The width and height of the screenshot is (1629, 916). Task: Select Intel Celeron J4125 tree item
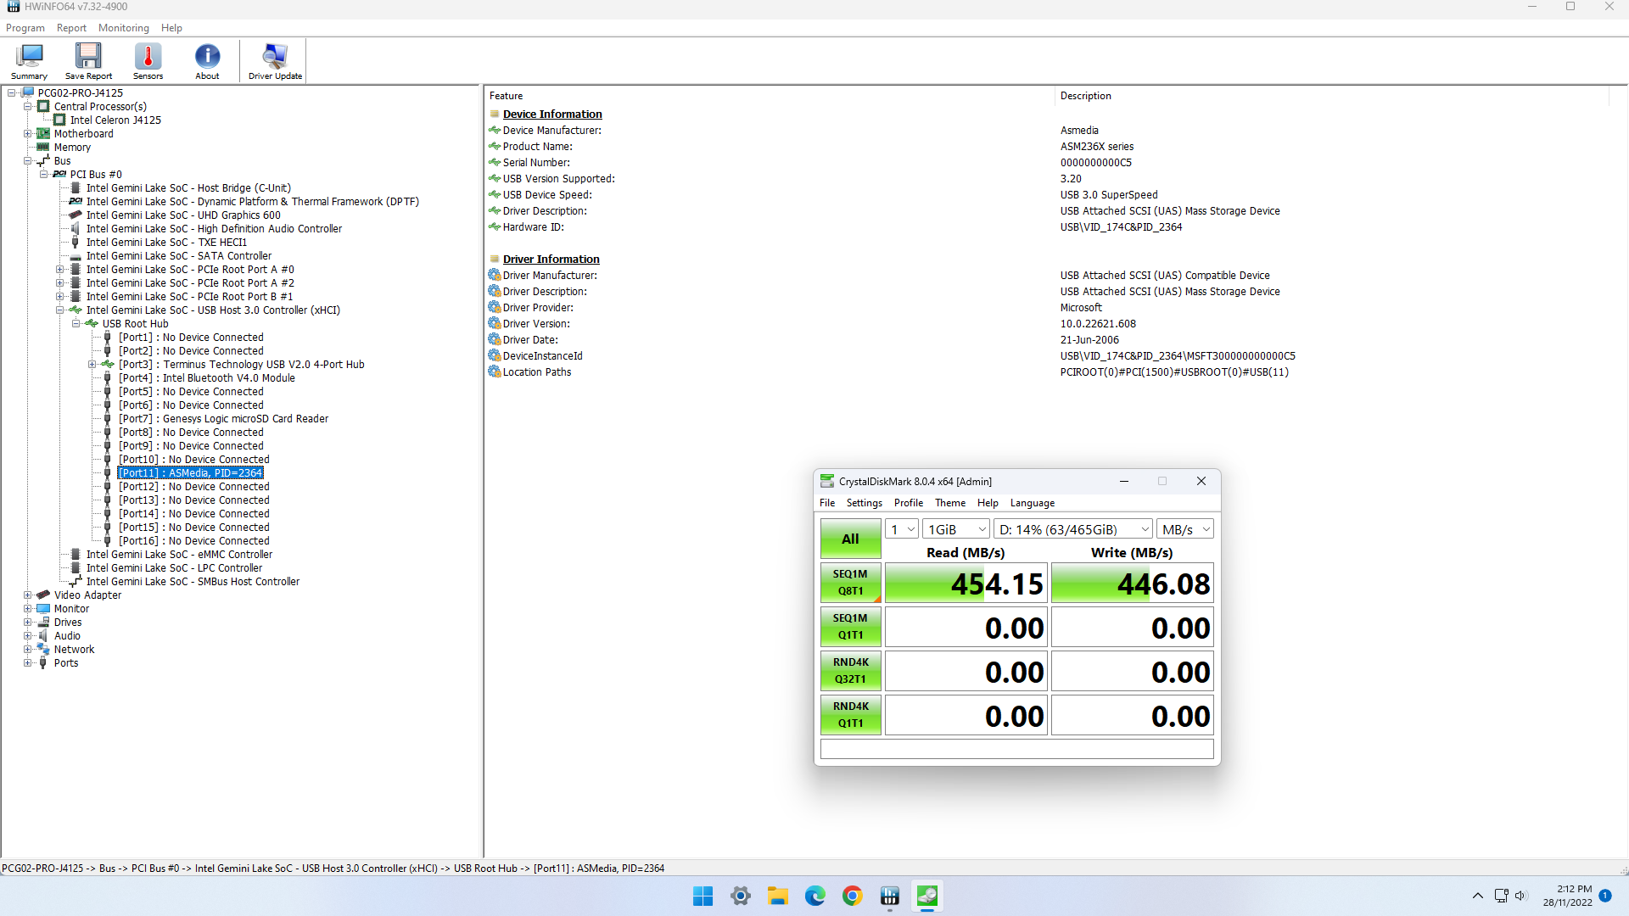pyautogui.click(x=115, y=120)
